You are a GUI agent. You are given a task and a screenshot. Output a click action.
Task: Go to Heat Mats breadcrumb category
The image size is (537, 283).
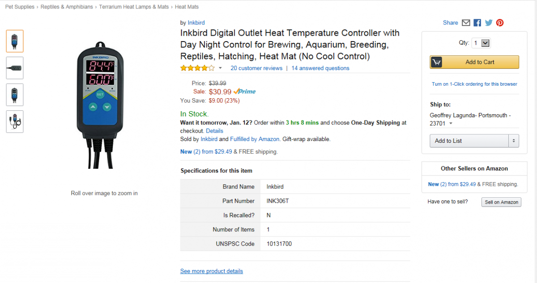pos(187,7)
